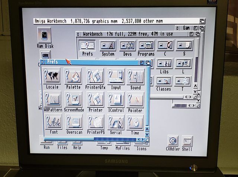Click the Prefs window horizontal scrollbar
Viewport: 238px width, 177px height.
pos(112,139)
